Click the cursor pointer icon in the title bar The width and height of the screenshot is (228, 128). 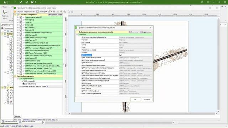click(x=36, y=2)
